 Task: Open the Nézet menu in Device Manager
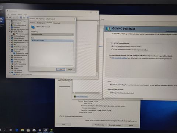(20, 14)
